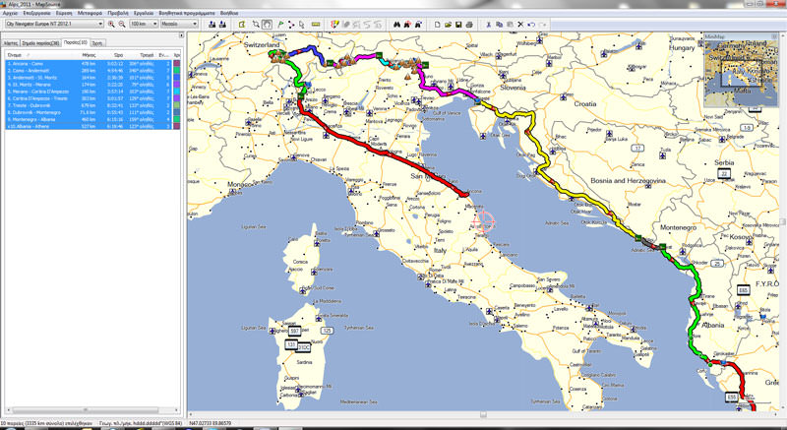The image size is (787, 430).
Task: Click the delete X icon in toolbar
Action: 519,23
